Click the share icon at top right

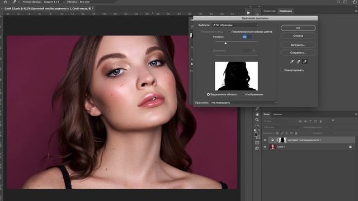(x=355, y=2)
